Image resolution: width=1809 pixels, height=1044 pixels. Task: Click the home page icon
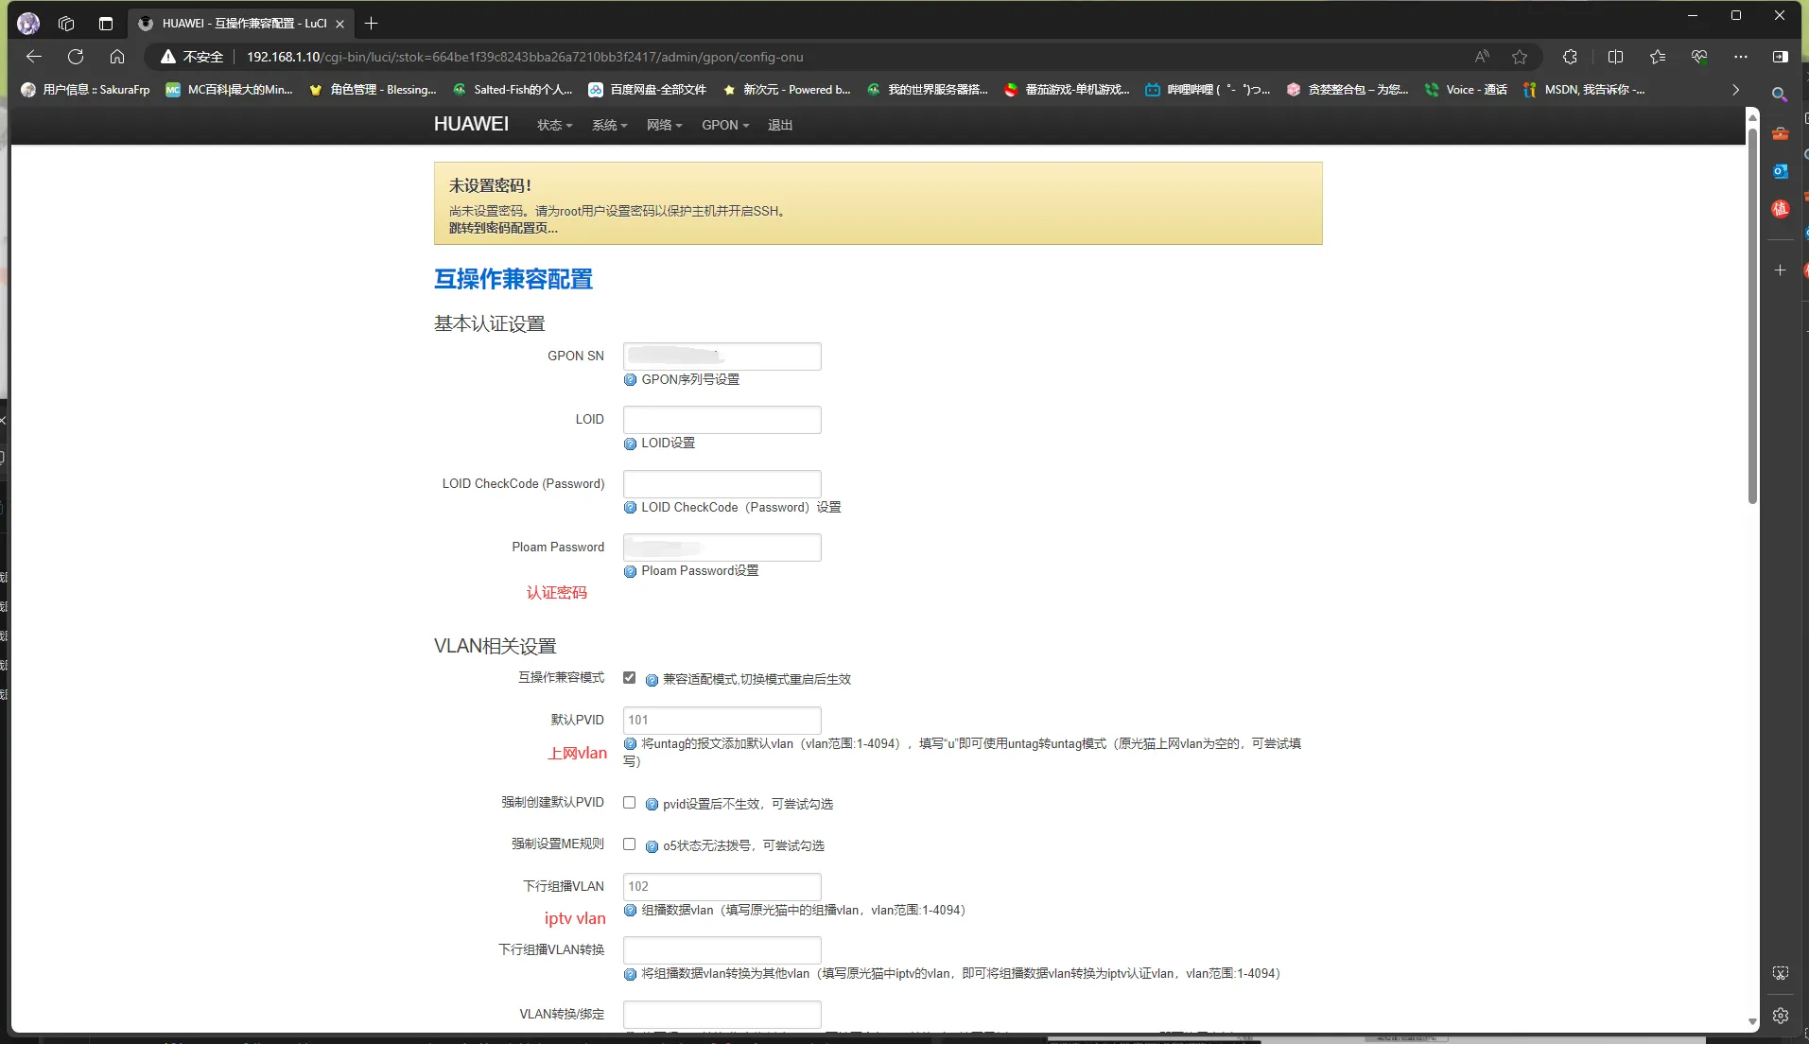point(117,57)
